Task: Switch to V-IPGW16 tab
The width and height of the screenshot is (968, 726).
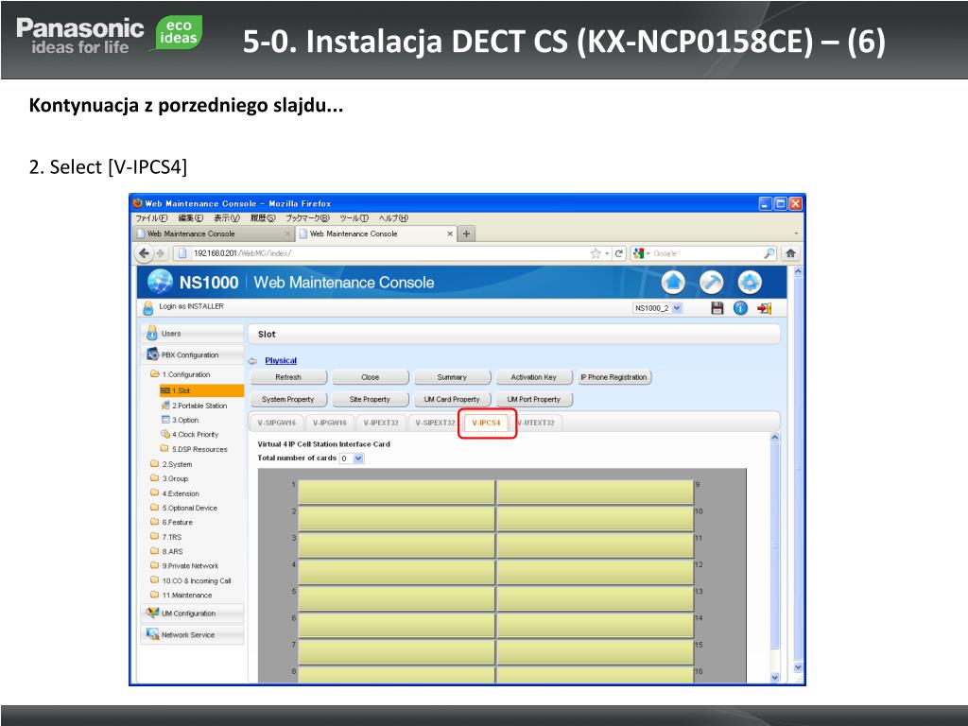Action: 329,423
